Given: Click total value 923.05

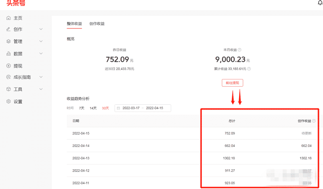Looking at the screenshot, I should (230, 183).
